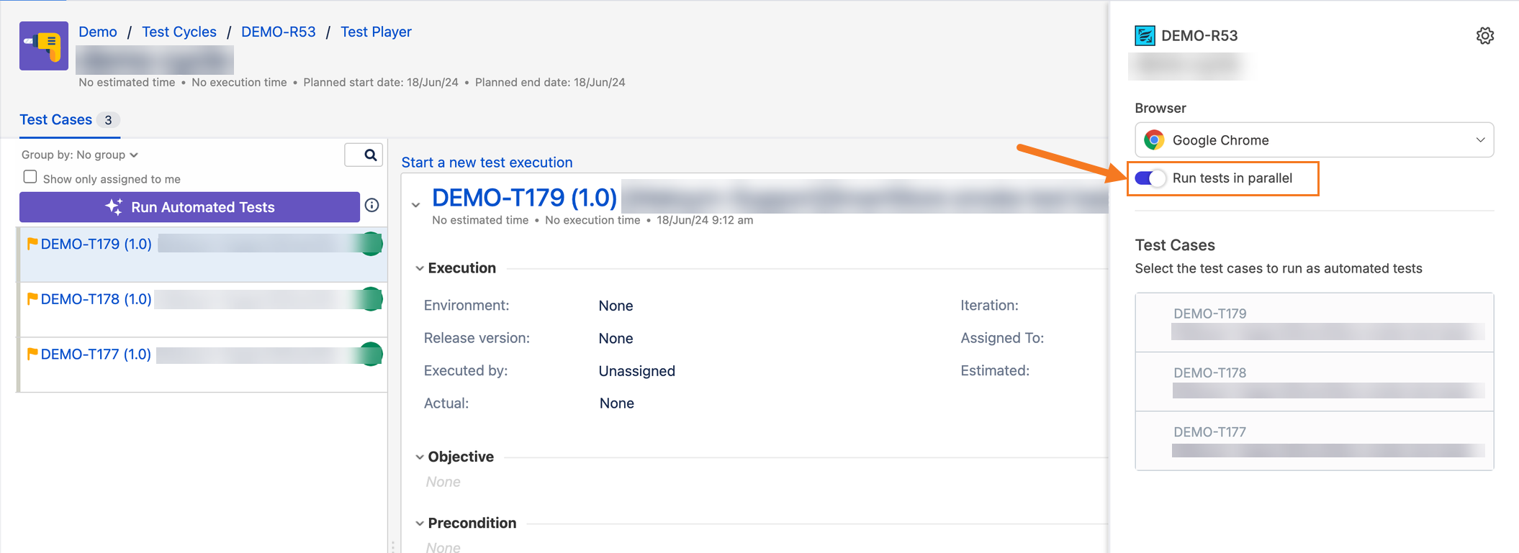
Task: Click Run Automated Tests button
Action: (189, 207)
